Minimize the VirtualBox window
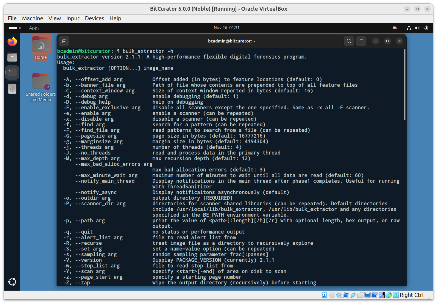437x304 pixels. tap(407, 9)
